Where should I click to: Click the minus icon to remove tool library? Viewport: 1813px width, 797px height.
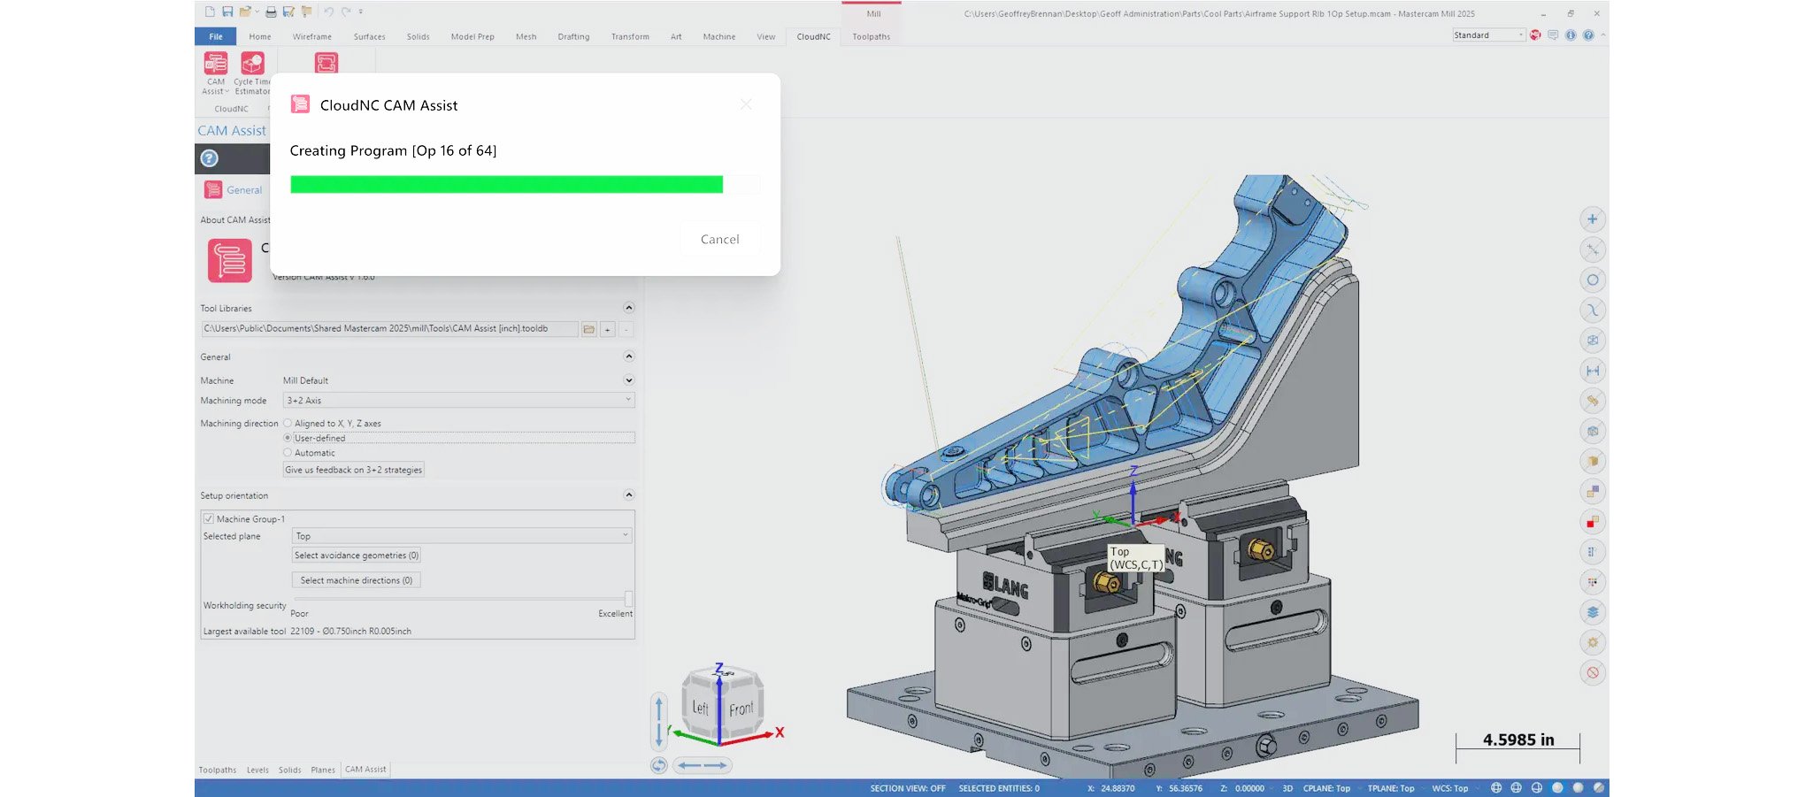click(x=626, y=329)
